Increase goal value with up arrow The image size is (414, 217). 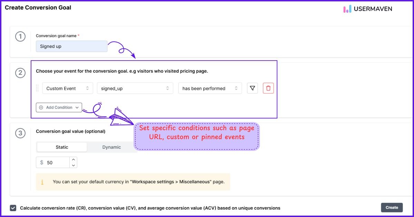(73, 160)
